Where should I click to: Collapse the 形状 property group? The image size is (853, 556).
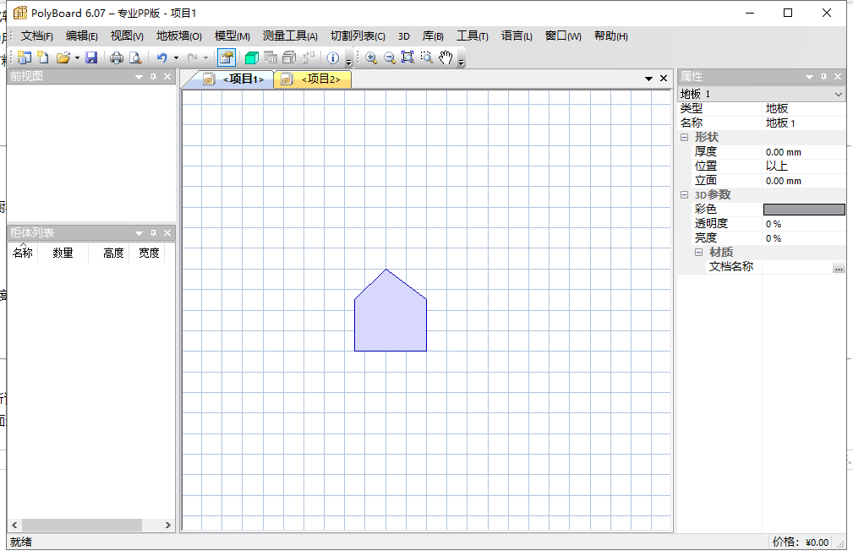pyautogui.click(x=685, y=138)
